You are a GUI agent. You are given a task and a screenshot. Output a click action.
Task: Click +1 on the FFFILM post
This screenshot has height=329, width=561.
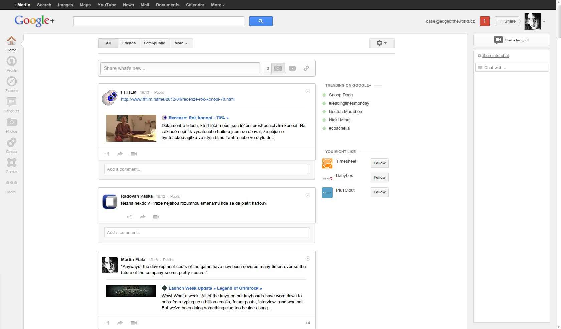(x=106, y=154)
